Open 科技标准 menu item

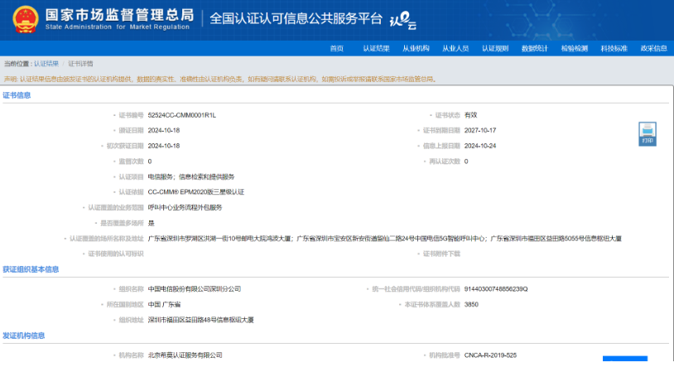point(614,48)
